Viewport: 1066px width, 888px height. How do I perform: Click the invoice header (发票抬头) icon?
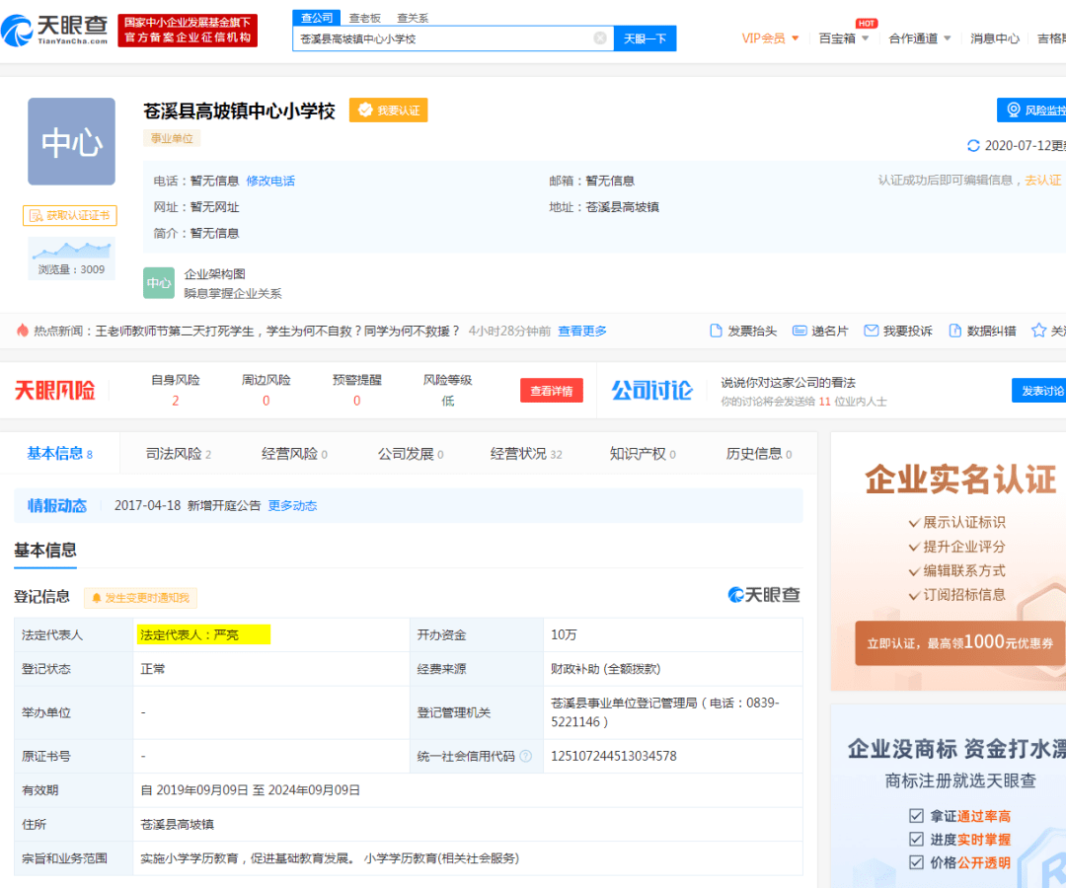pyautogui.click(x=717, y=331)
